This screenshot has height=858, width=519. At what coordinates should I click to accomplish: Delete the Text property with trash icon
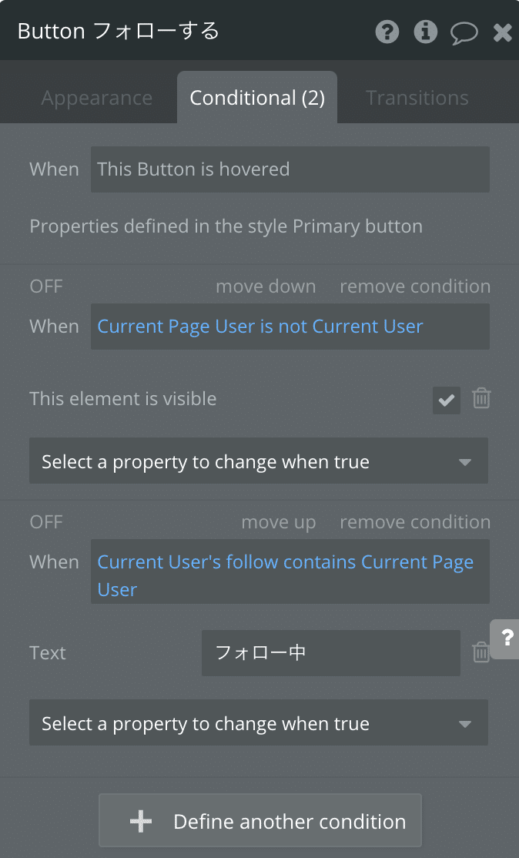[480, 652]
